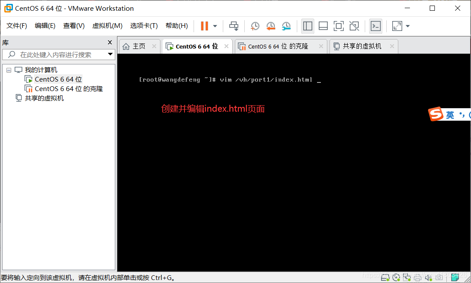Click the CD/DVD device icon in status bar
Image resolution: width=471 pixels, height=283 pixels.
tap(396, 277)
